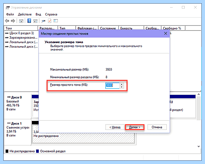The width and height of the screenshot is (205, 164).
Task: Click the Назад button in wizard
Action: click(x=115, y=127)
